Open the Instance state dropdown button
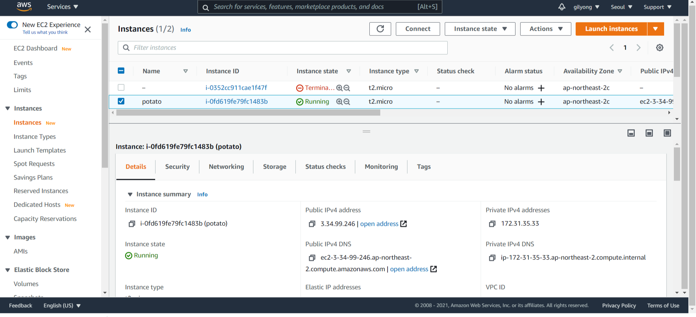This screenshot has height=317, width=696. coord(480,29)
